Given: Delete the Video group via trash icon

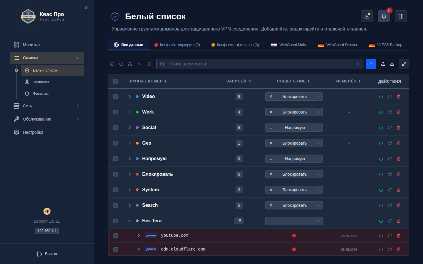Looking at the screenshot, I should point(399,97).
